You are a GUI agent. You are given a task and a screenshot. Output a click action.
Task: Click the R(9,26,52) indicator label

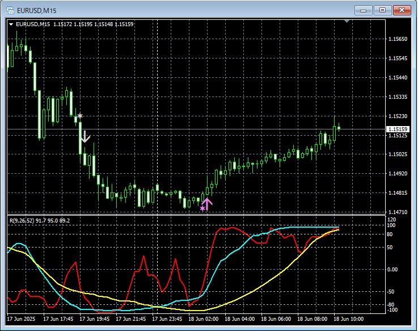coord(40,221)
